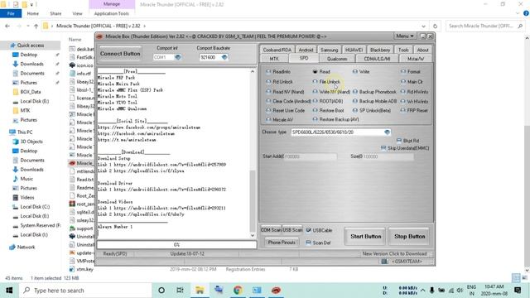Open the Comport inf dropdown
Image resolution: width=530 pixels, height=298 pixels.
point(177,57)
